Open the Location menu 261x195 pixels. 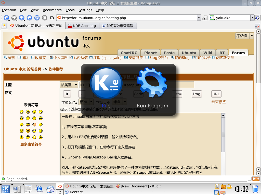click(x=9, y=10)
